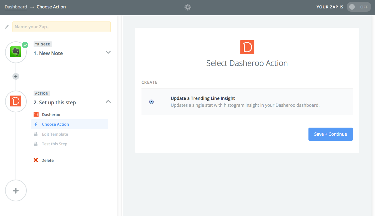Click the Select Dasheroo Action heading

[247, 63]
